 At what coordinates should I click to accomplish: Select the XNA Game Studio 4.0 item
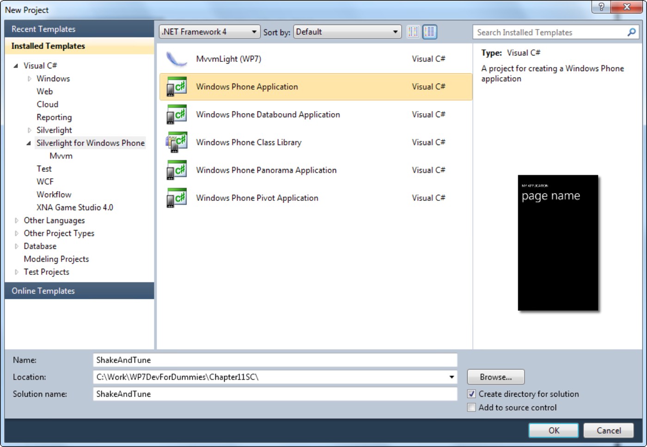(75, 207)
